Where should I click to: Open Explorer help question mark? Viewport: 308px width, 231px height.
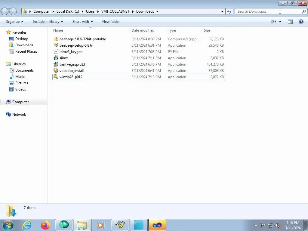301,22
